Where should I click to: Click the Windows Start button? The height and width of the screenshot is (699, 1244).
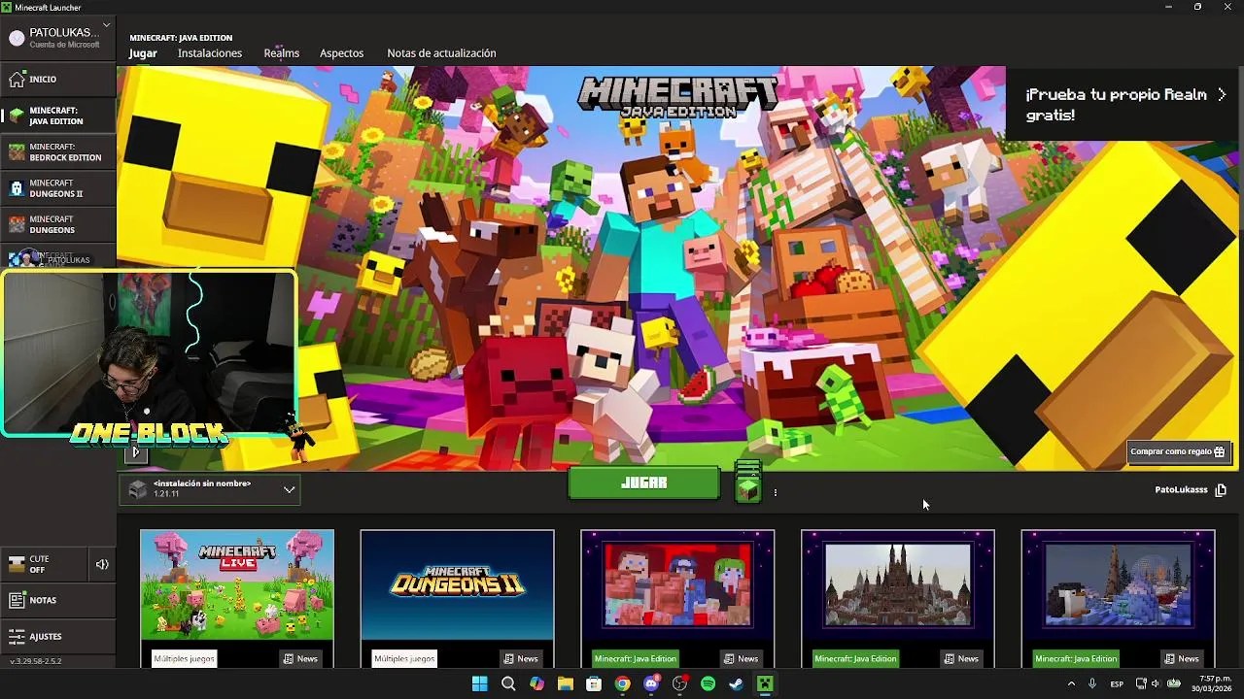click(479, 684)
